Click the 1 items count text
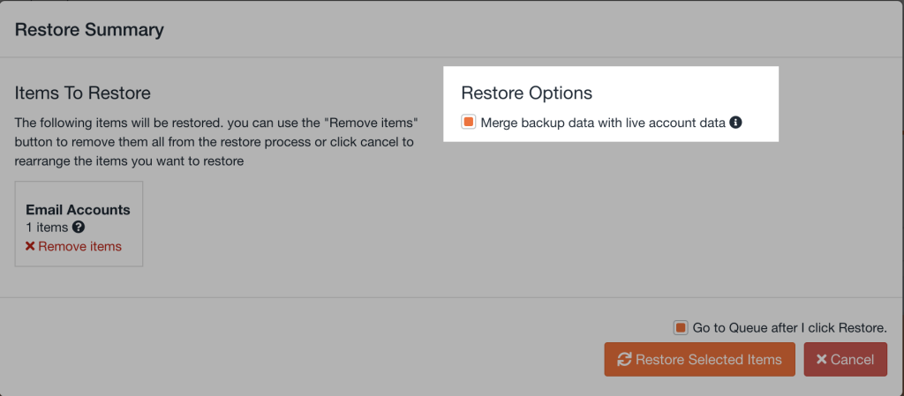The width and height of the screenshot is (904, 396). point(47,228)
